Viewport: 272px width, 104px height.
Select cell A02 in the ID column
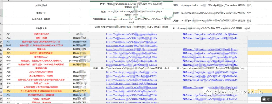9,38
